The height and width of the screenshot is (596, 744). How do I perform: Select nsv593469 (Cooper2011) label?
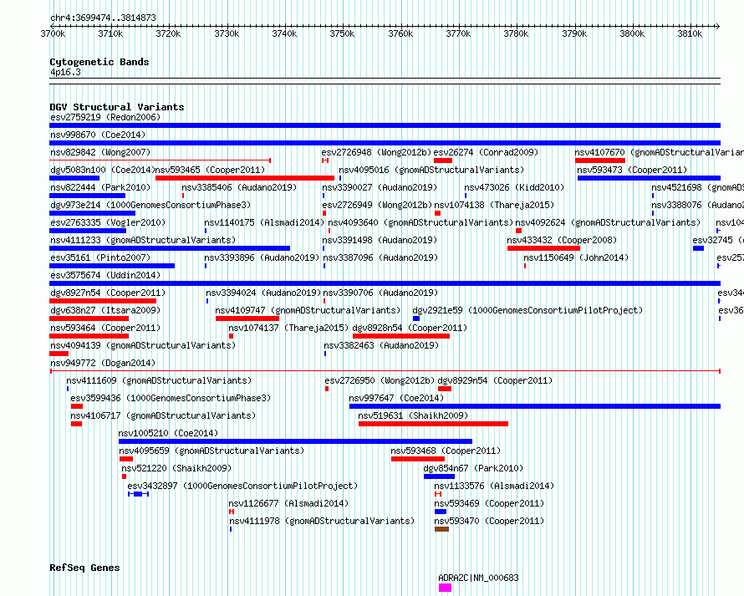[489, 503]
